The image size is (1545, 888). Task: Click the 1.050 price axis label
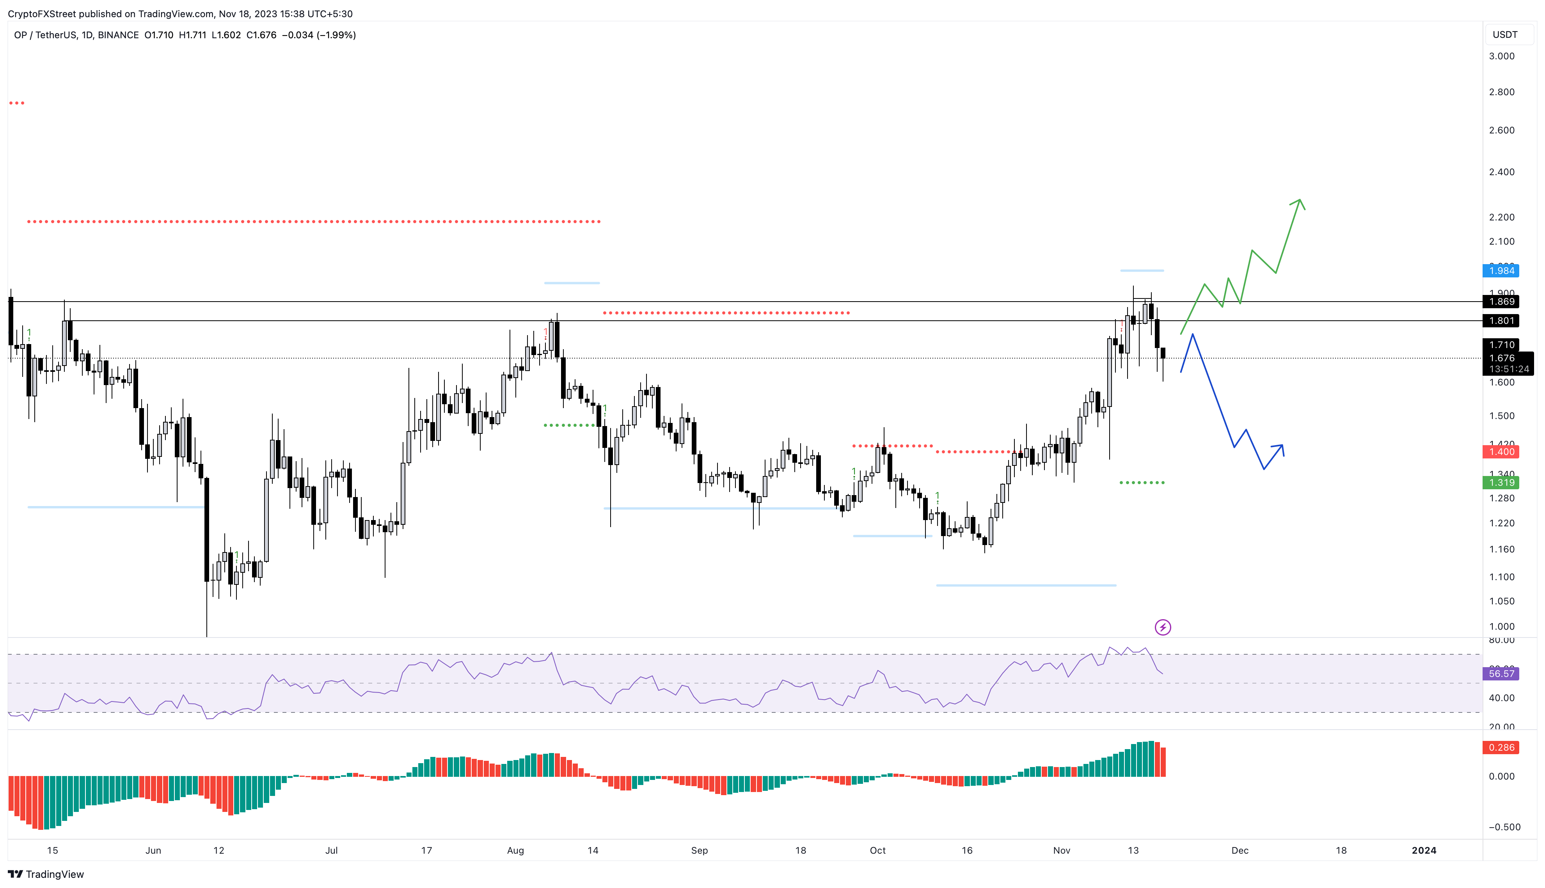tap(1502, 601)
